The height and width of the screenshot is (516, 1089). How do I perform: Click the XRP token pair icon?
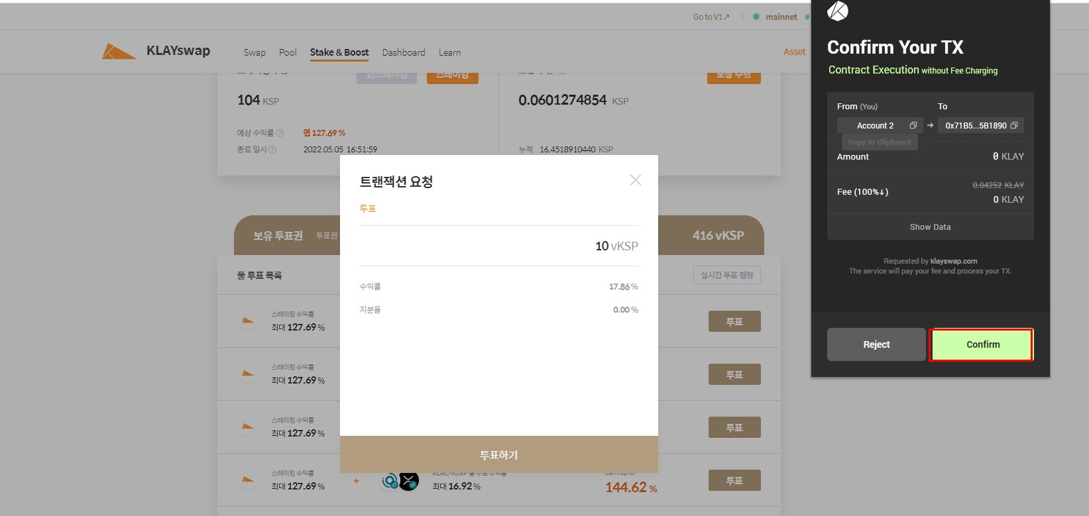[408, 481]
